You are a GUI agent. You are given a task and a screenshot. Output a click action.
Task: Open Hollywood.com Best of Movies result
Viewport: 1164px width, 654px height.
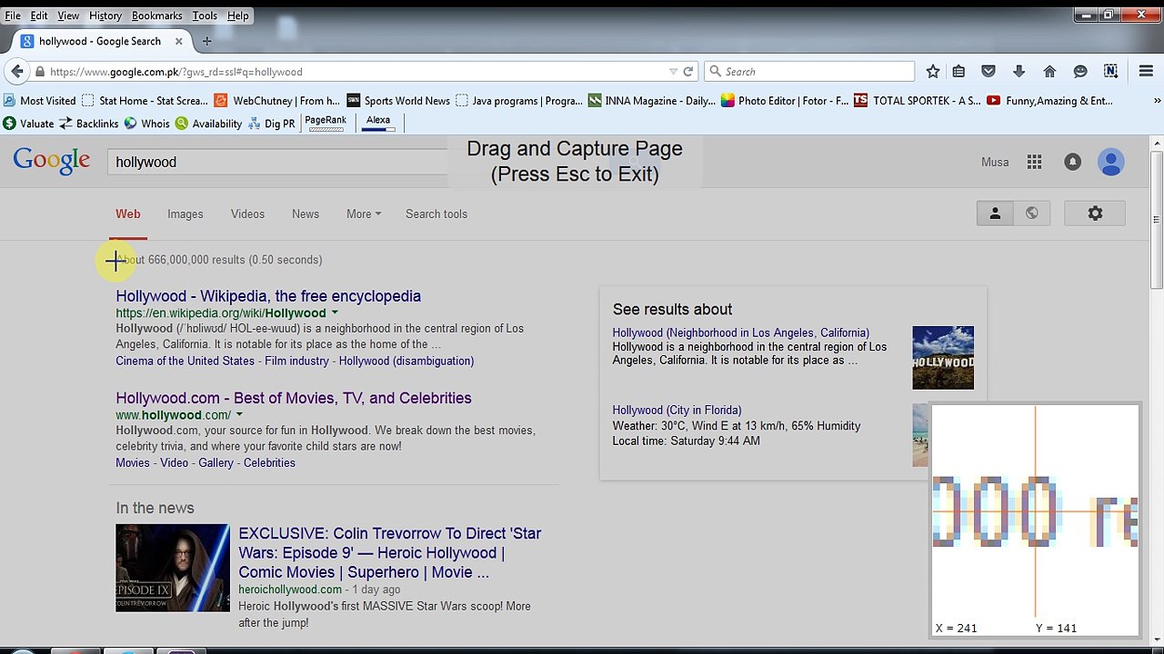coord(294,398)
